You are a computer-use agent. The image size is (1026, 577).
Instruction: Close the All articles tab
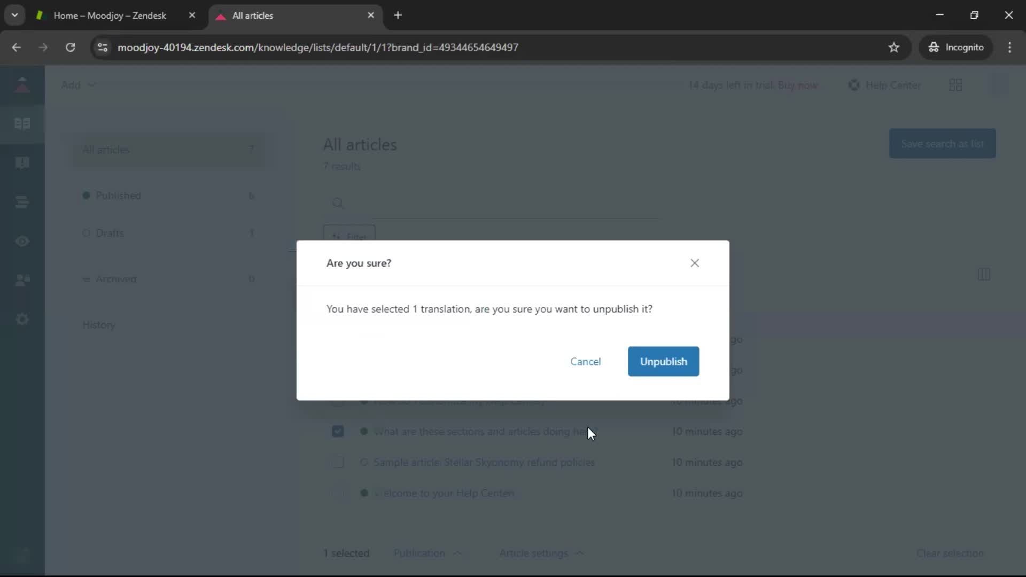371,15
